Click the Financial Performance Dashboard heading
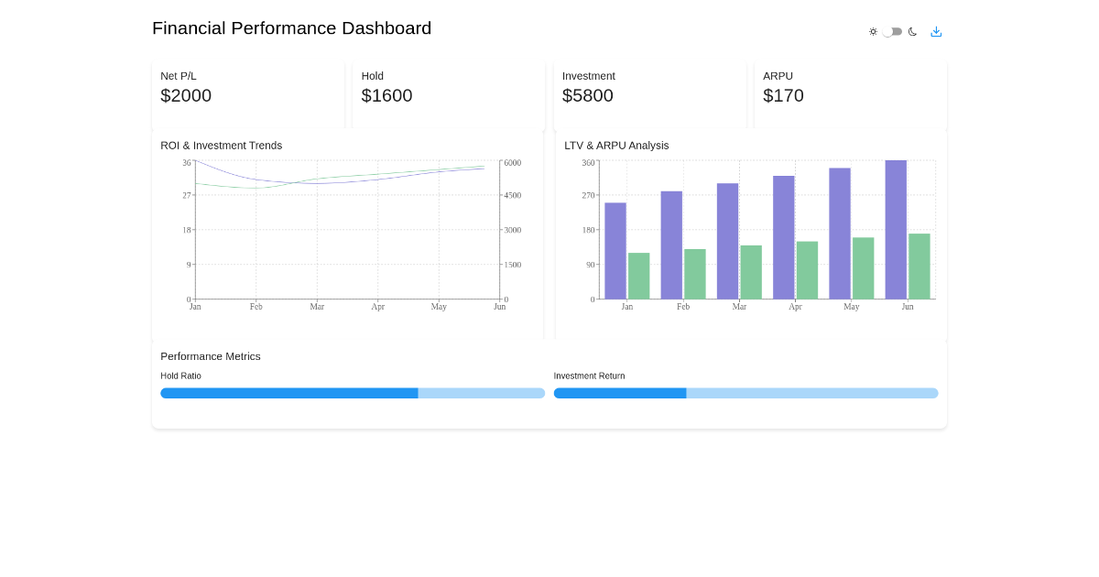The image size is (1099, 577). click(291, 28)
